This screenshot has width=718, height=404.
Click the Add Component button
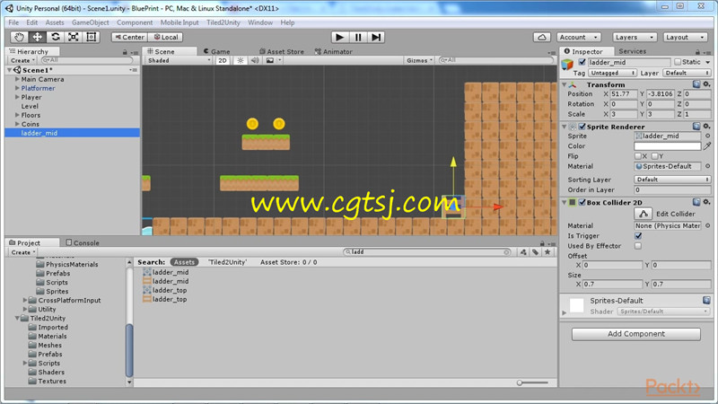636,334
